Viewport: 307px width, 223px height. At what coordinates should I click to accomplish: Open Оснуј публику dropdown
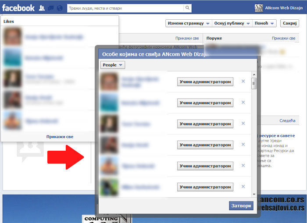click(x=232, y=23)
